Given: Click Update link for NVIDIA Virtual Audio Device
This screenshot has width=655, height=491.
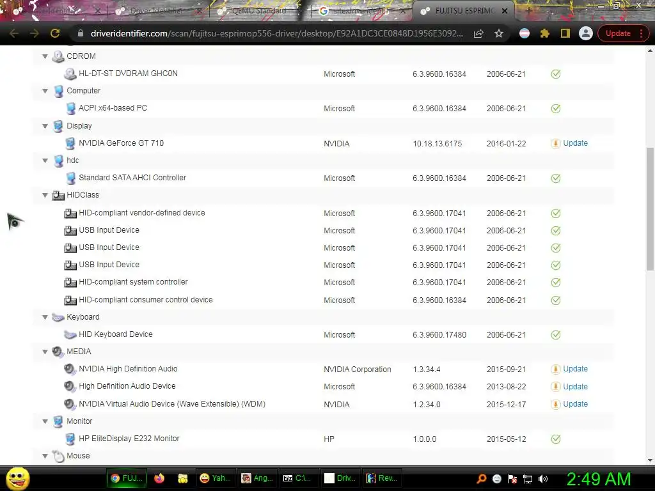Looking at the screenshot, I should tap(575, 404).
